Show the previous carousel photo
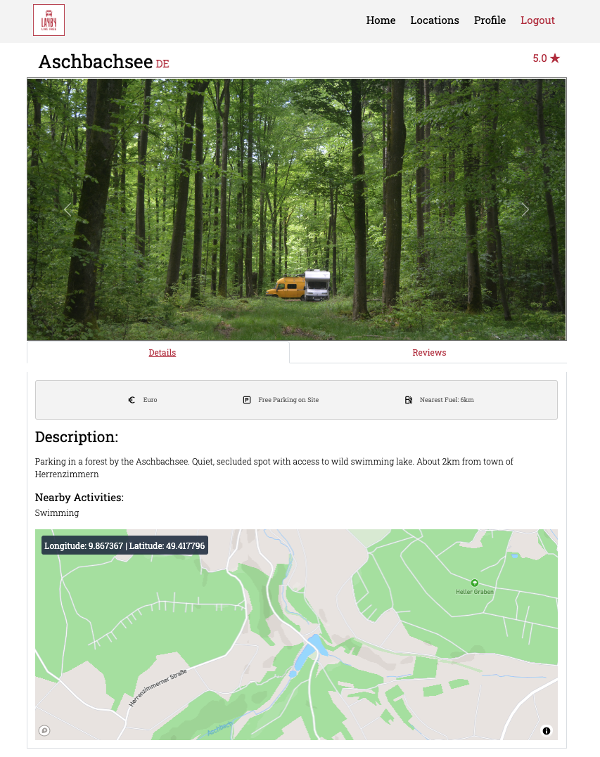The image size is (600, 757). (x=68, y=209)
